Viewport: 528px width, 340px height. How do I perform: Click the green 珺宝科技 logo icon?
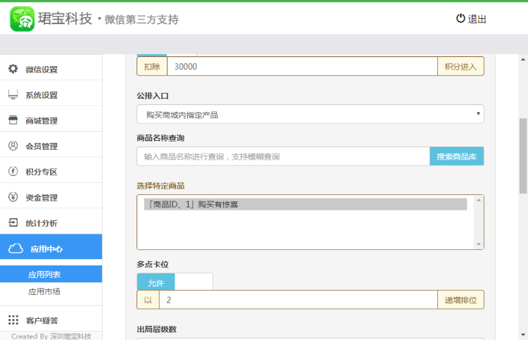click(x=23, y=19)
